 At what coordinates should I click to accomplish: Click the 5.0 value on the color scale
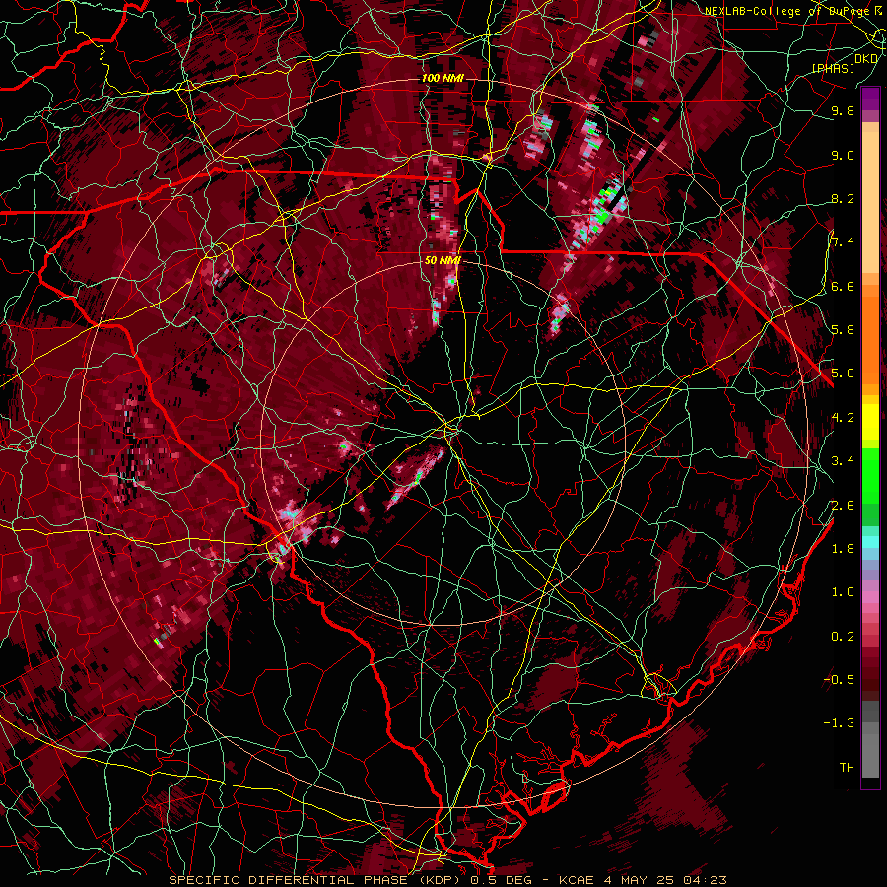click(843, 374)
